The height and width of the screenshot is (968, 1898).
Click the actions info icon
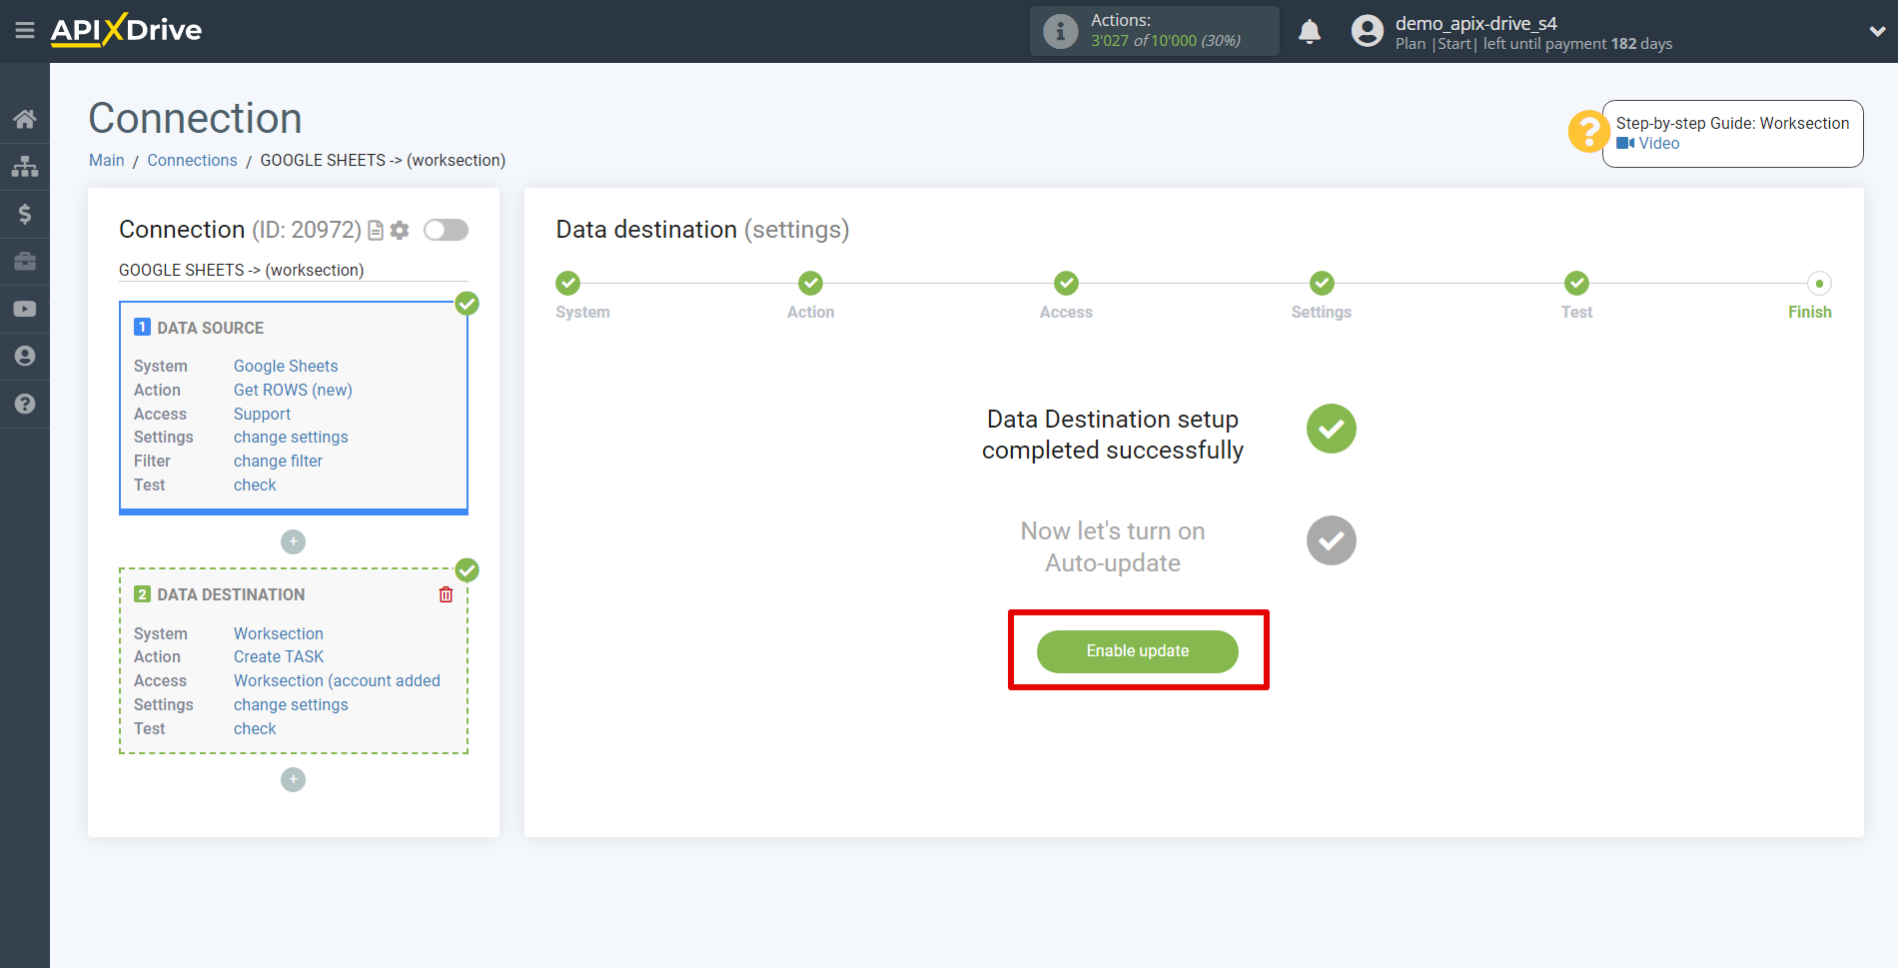[1061, 31]
